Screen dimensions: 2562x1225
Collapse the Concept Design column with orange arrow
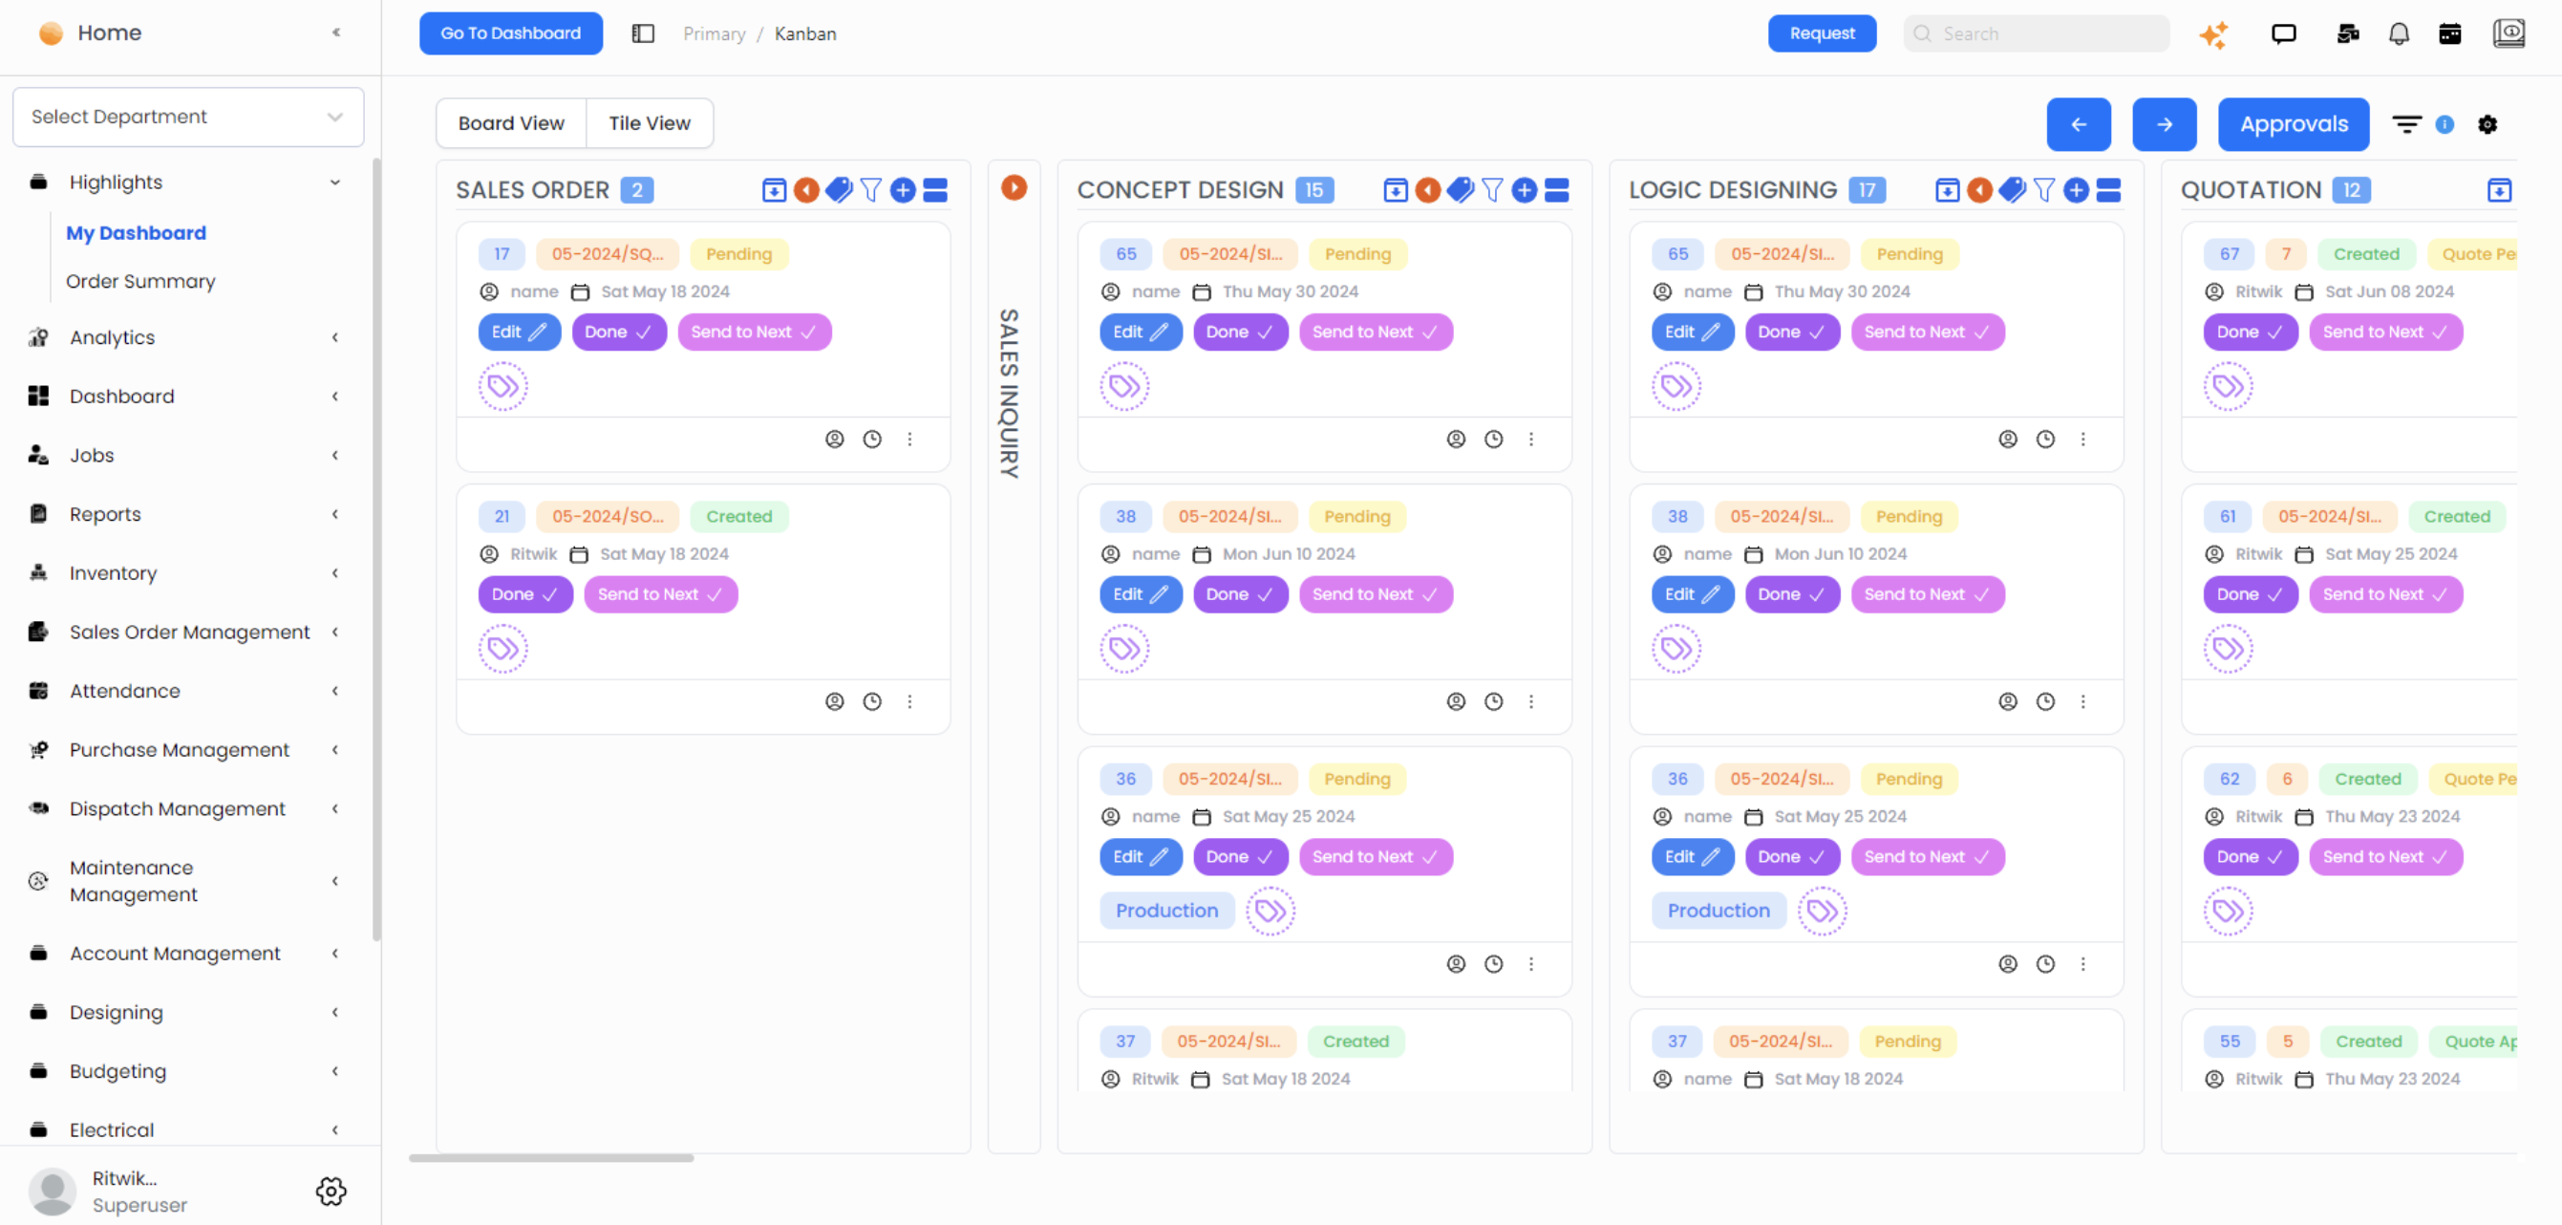coord(1427,190)
